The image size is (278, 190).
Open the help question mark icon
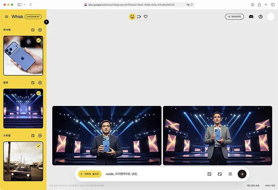coord(260,17)
